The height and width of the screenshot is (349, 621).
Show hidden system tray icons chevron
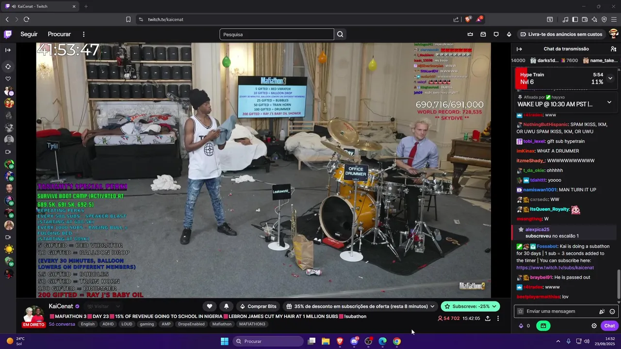coord(558,341)
